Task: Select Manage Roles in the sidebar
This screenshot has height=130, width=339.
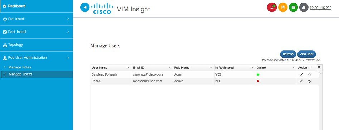Action: click(x=20, y=67)
